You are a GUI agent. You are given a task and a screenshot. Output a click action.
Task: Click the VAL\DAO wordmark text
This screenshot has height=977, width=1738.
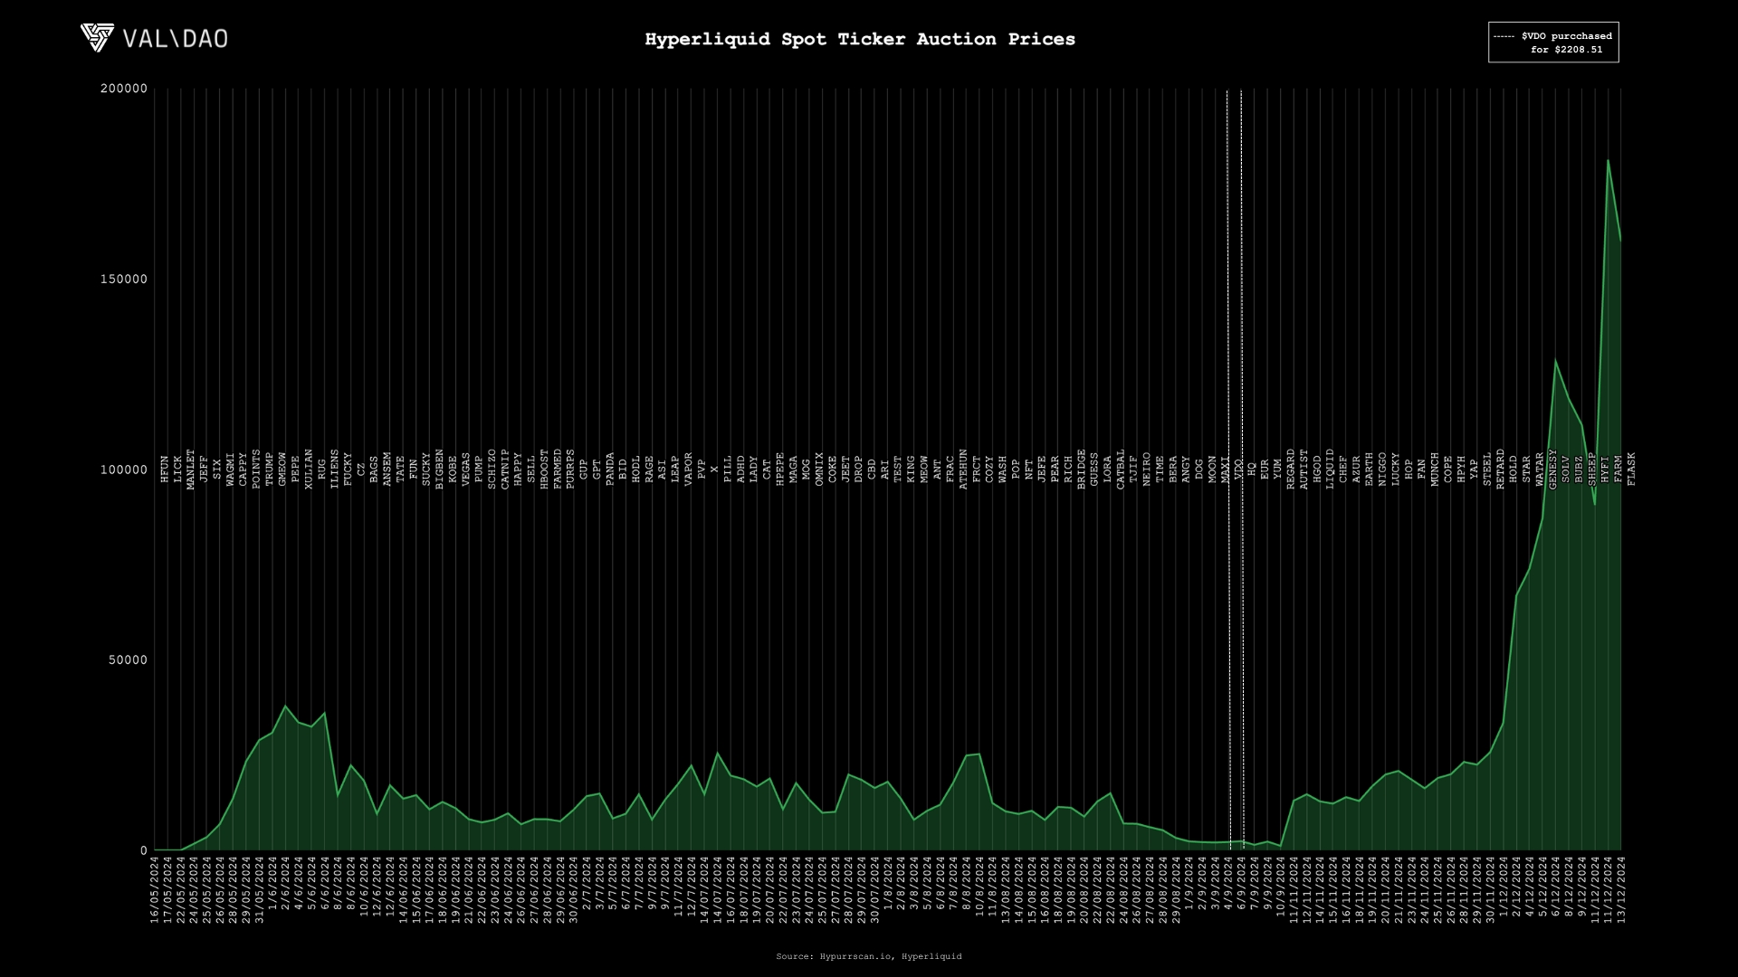click(176, 39)
